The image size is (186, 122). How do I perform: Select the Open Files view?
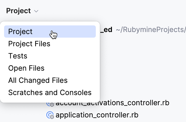pyautogui.click(x=26, y=68)
